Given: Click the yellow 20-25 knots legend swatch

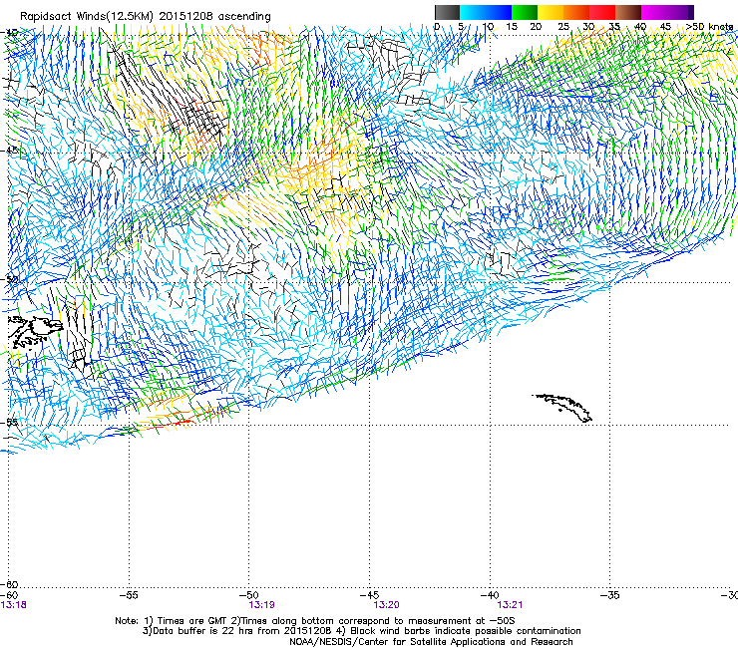Looking at the screenshot, I should pyautogui.click(x=551, y=12).
